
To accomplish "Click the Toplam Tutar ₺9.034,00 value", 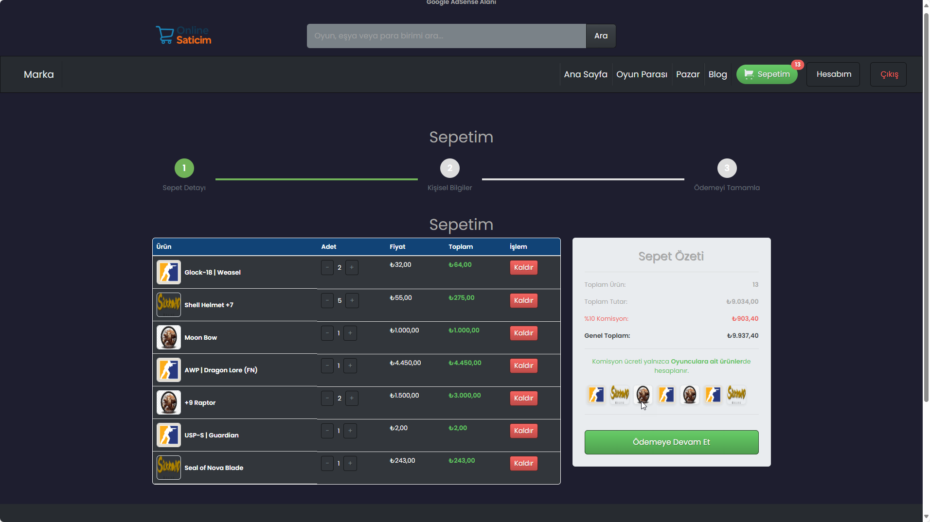I will (742, 301).
